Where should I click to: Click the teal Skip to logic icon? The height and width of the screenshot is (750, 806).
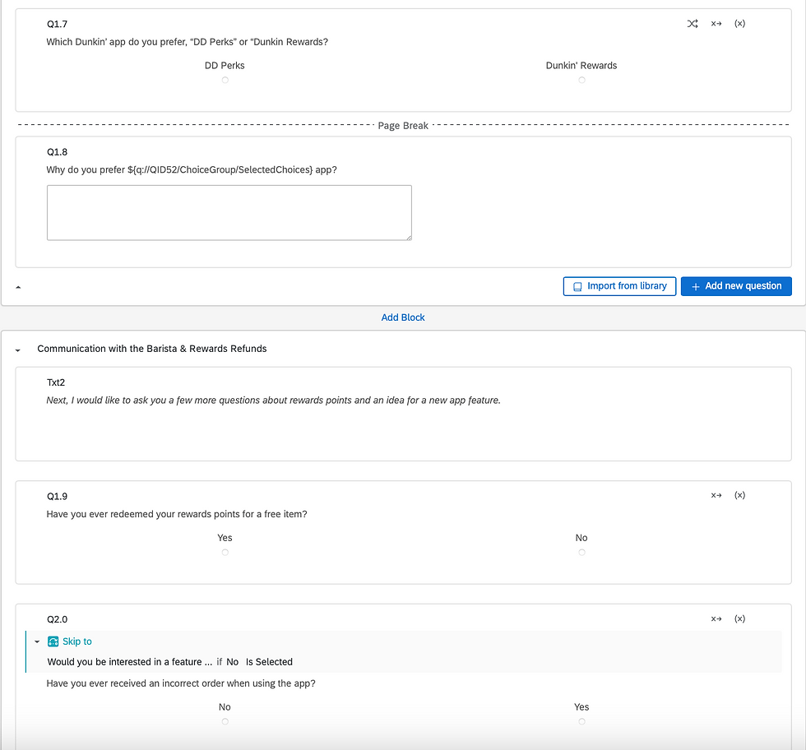point(53,641)
